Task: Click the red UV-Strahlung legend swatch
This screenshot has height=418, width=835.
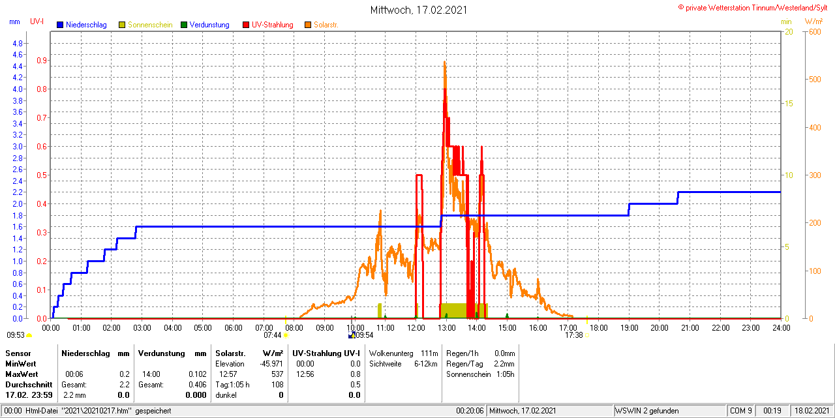Action: pyautogui.click(x=246, y=25)
